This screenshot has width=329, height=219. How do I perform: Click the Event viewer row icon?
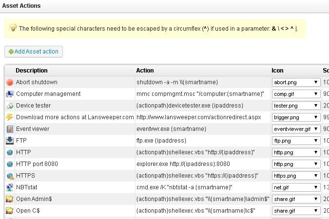pyautogui.click(x=10, y=129)
